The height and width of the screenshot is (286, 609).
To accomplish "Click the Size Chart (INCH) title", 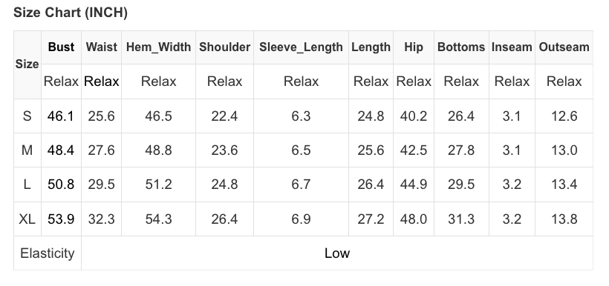I will (71, 13).
